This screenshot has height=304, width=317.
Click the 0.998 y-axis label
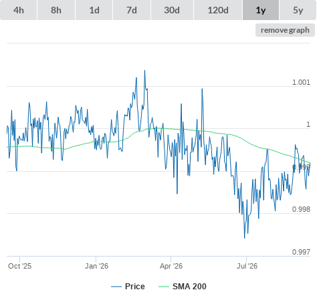click(x=301, y=209)
